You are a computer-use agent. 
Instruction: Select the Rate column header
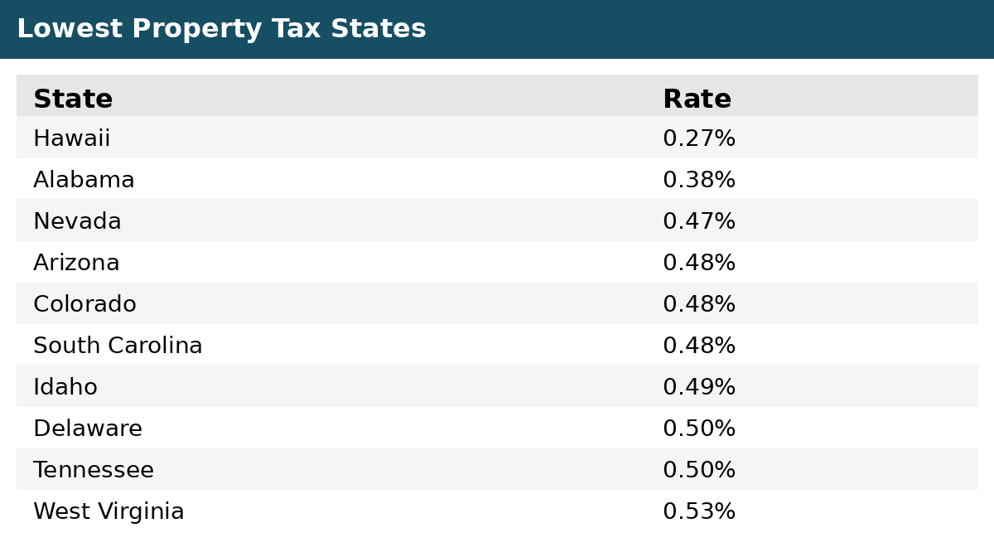[x=697, y=99]
